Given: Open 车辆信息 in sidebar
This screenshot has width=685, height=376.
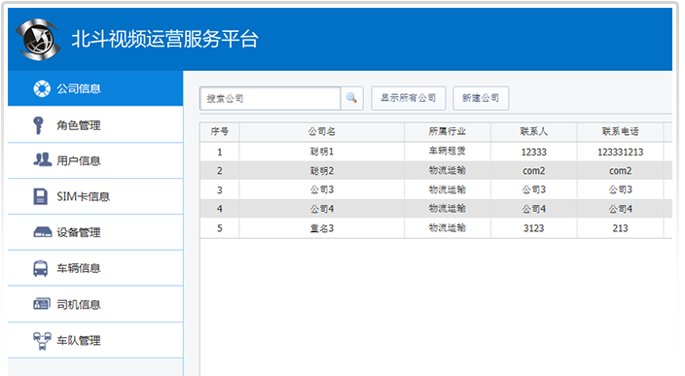Looking at the screenshot, I should (x=95, y=268).
